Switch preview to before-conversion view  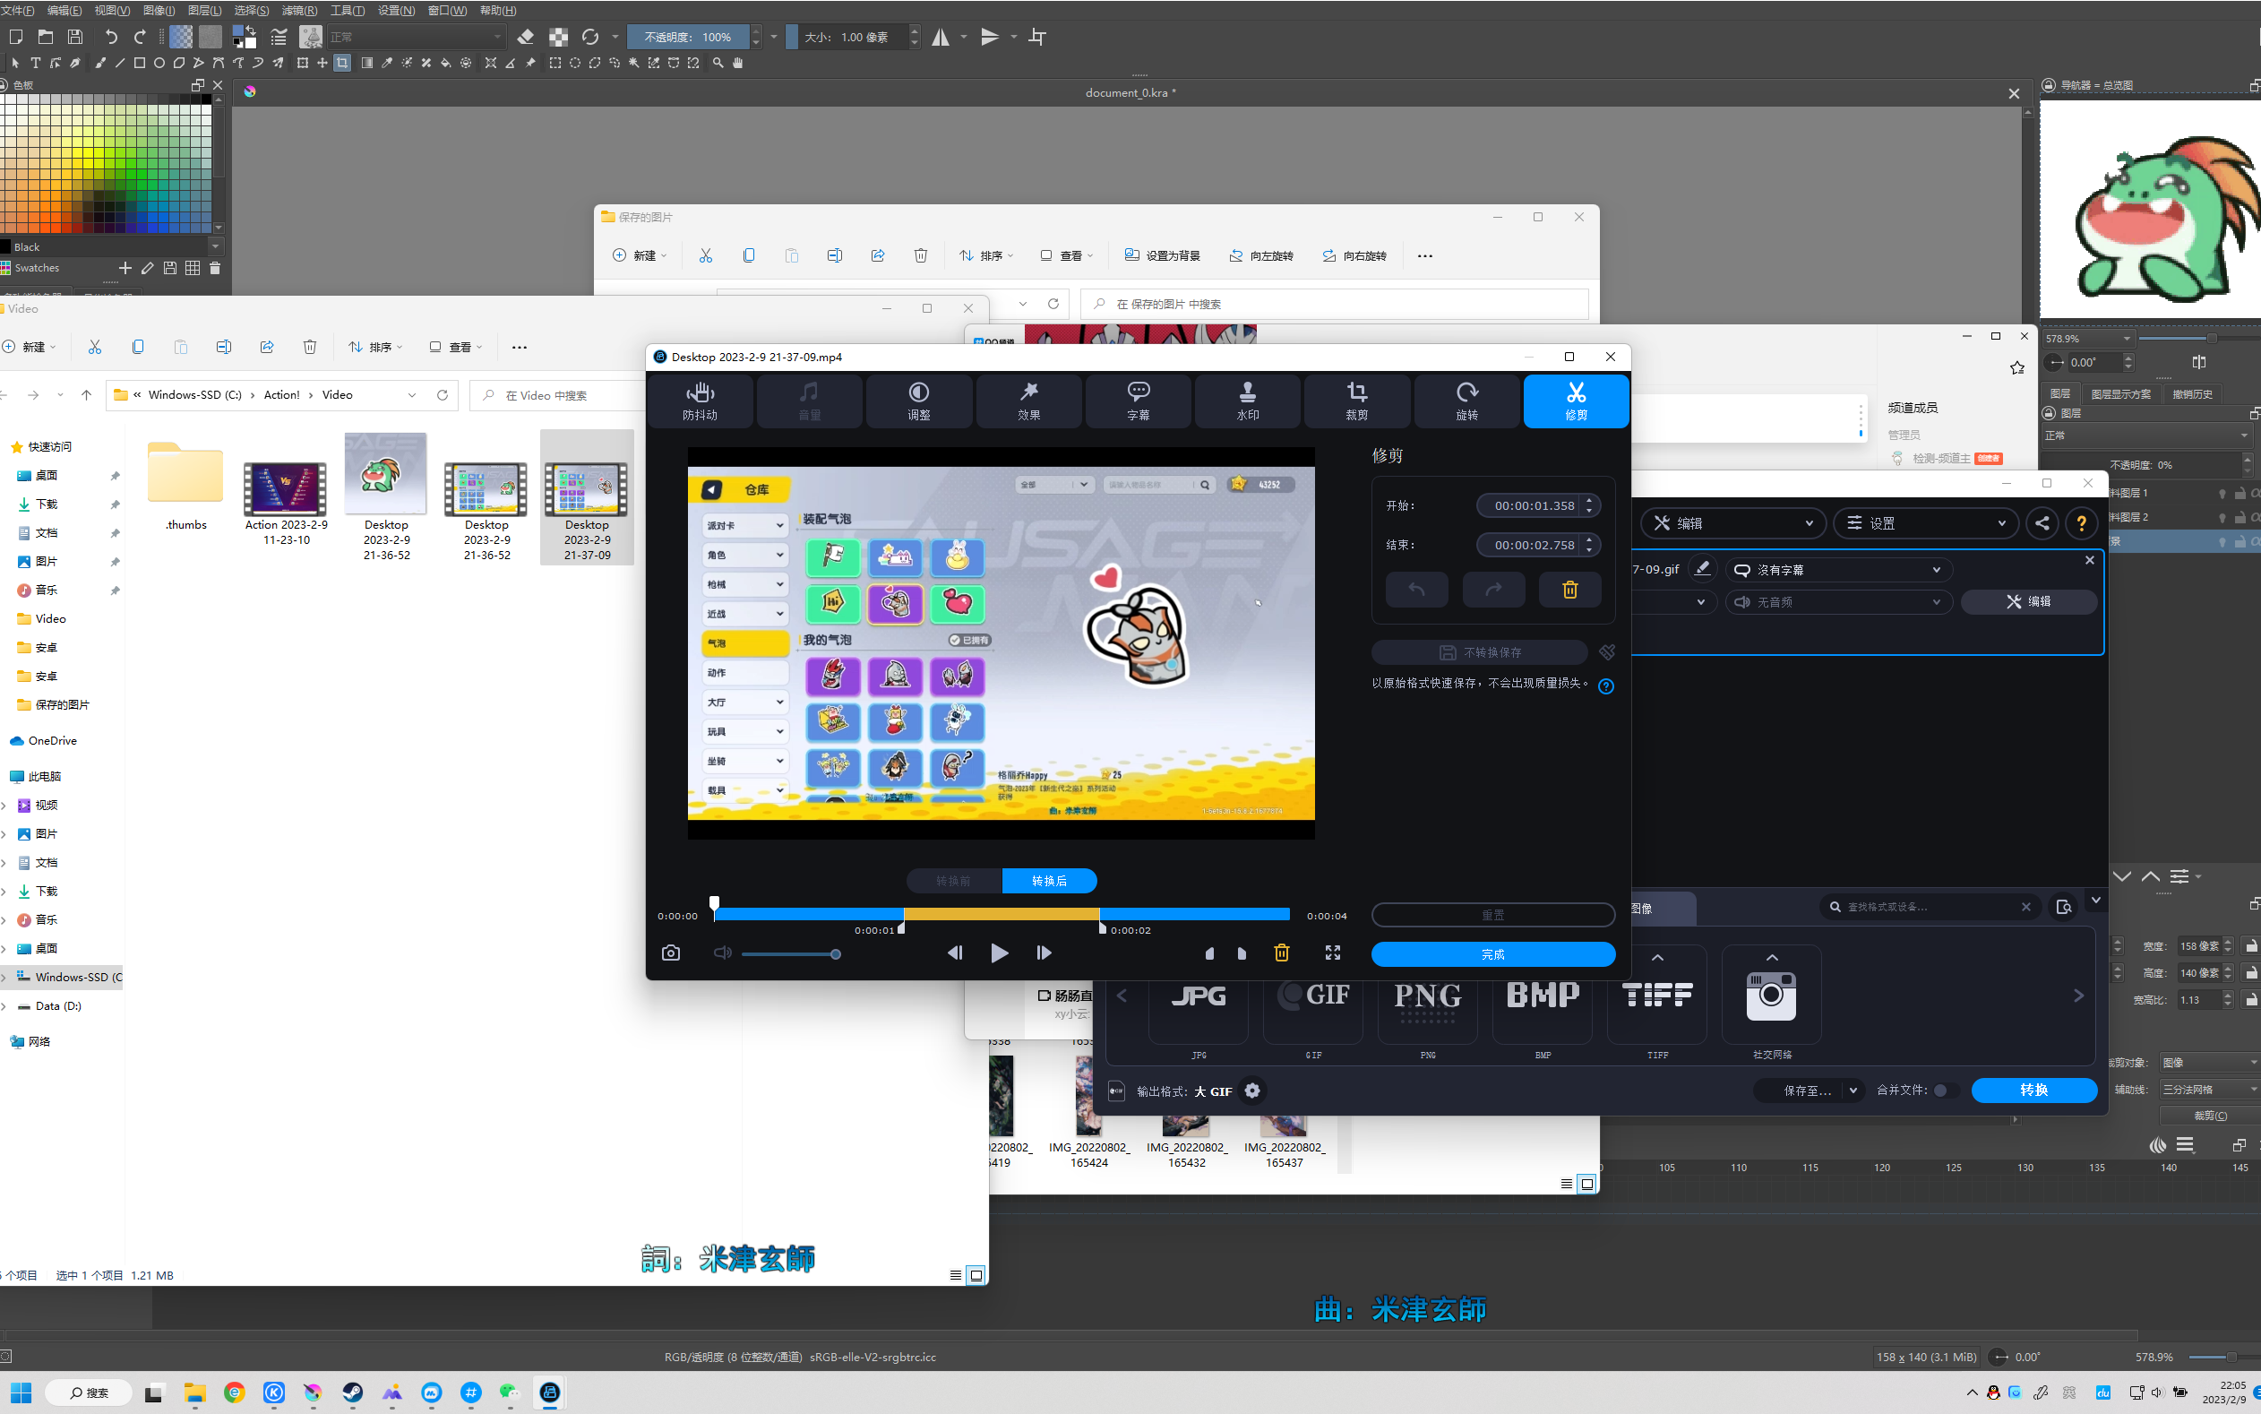click(953, 881)
